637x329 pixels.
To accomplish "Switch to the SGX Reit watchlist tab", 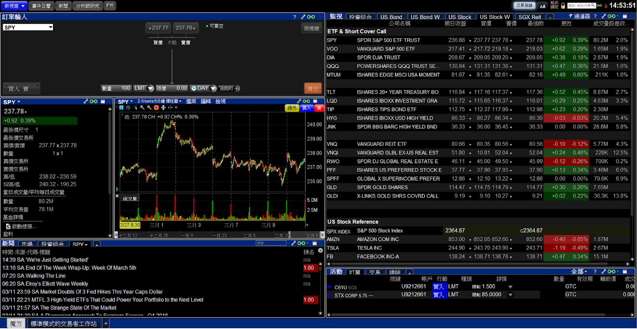I will point(530,17).
